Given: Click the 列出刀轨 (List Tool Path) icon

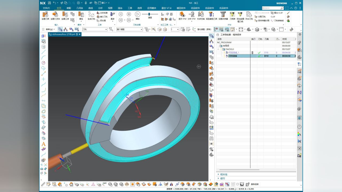Looking at the screenshot, I should (249, 15).
